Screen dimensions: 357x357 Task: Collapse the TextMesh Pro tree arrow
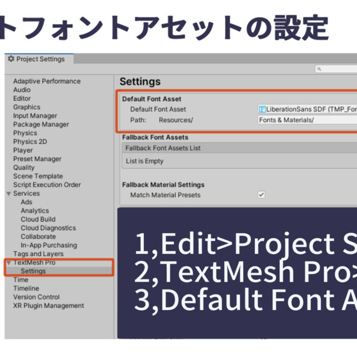(9, 263)
